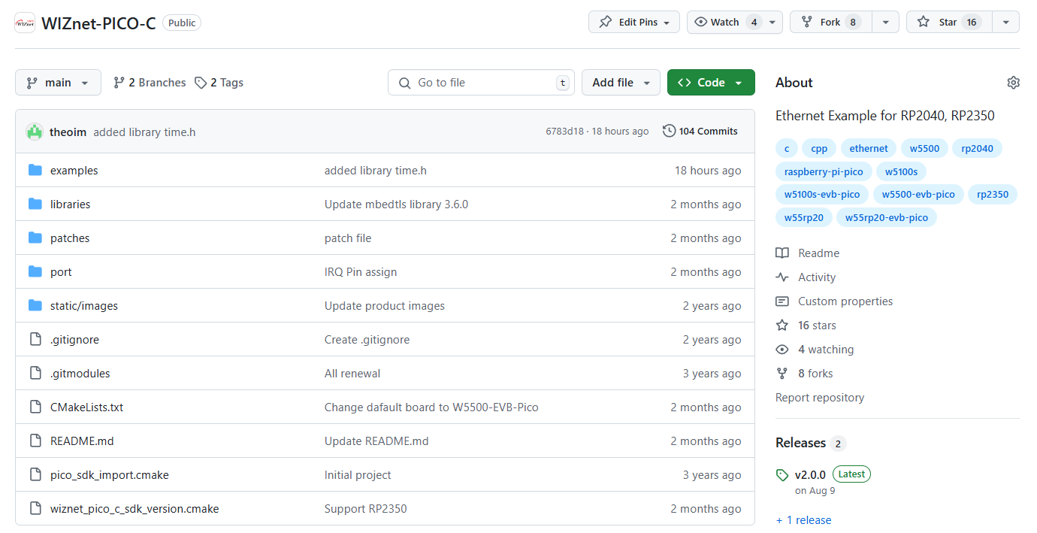Image resolution: width=1037 pixels, height=533 pixels.
Task: Open commit message Support RP2350
Action: (x=365, y=509)
